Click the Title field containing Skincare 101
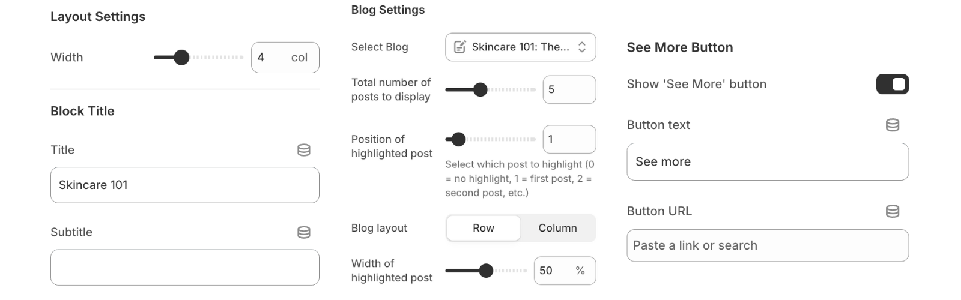Image resolution: width=961 pixels, height=300 pixels. 184,185
